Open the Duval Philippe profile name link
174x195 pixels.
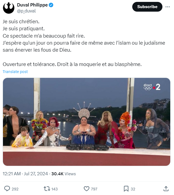tap(32, 5)
